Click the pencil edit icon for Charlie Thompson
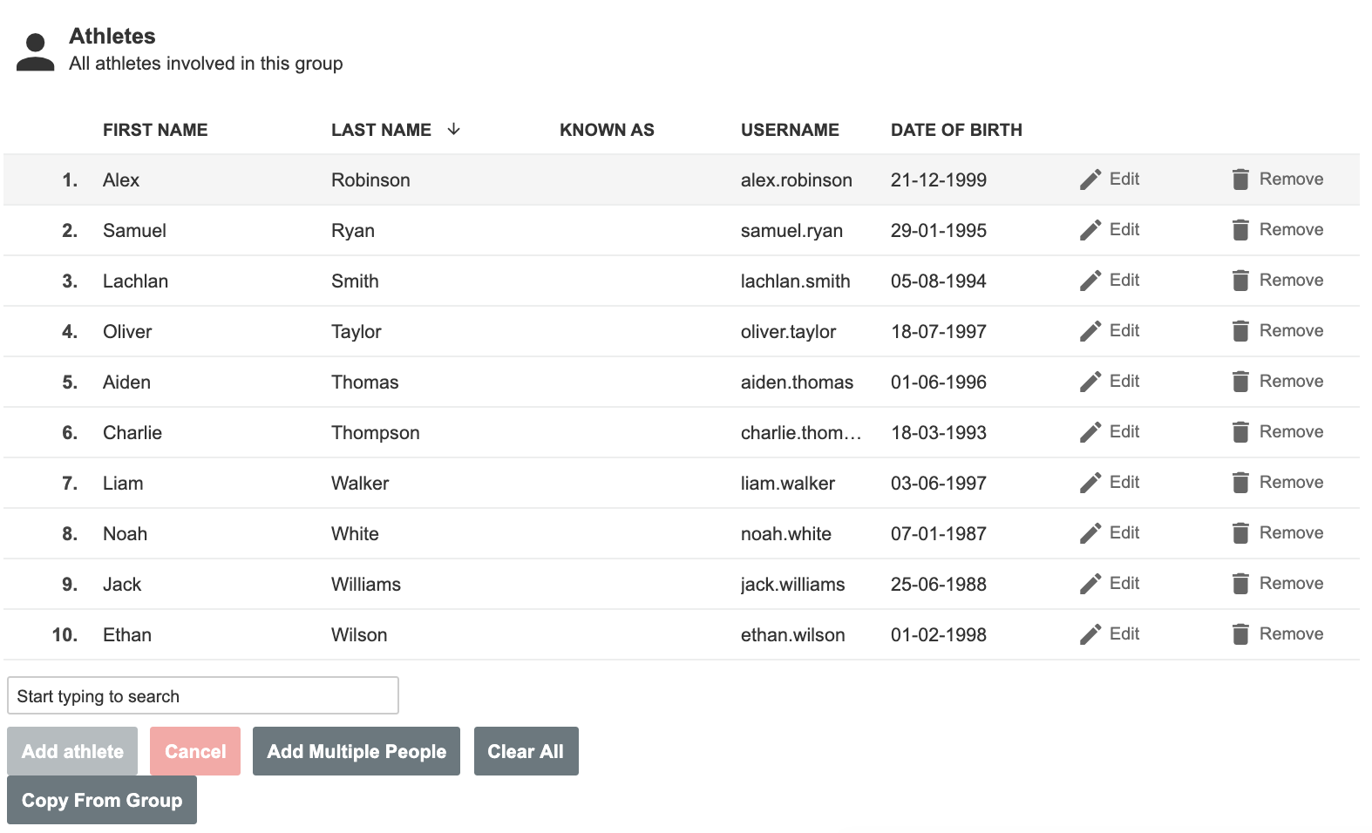This screenshot has width=1372, height=833. (x=1090, y=432)
